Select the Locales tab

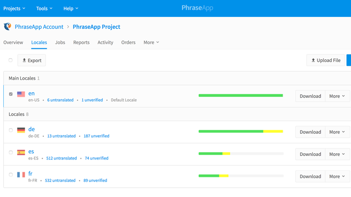tap(39, 42)
